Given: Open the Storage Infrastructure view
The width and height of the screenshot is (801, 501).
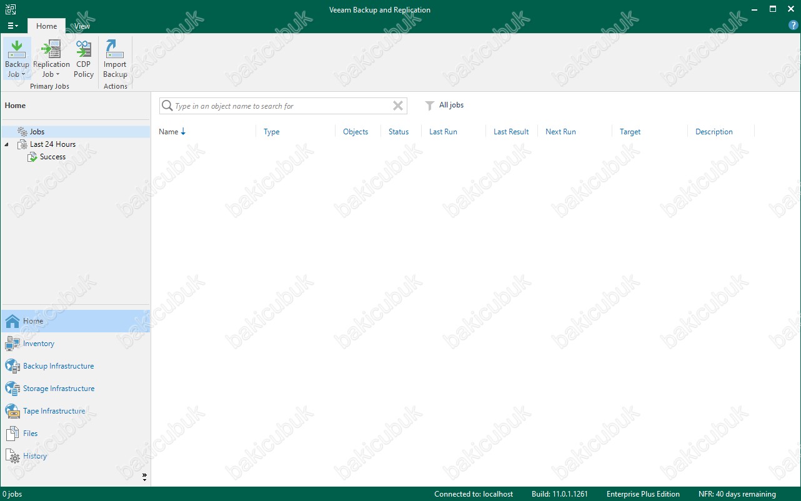Looking at the screenshot, I should pos(76,389).
